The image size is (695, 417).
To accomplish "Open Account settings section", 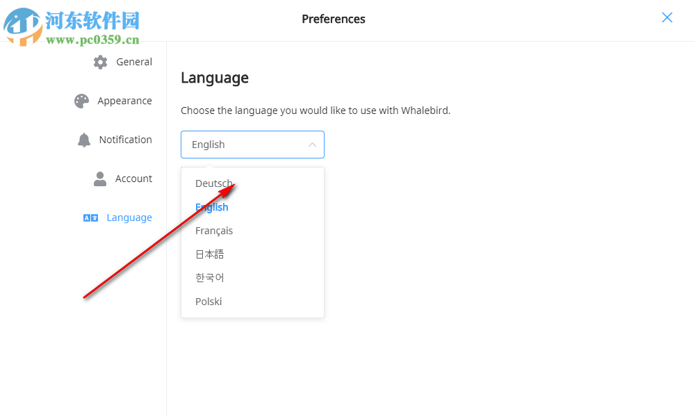I will (133, 179).
